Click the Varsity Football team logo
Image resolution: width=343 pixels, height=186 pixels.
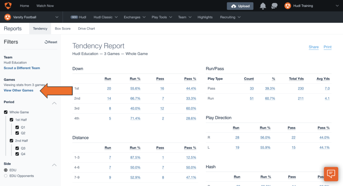[7, 17]
